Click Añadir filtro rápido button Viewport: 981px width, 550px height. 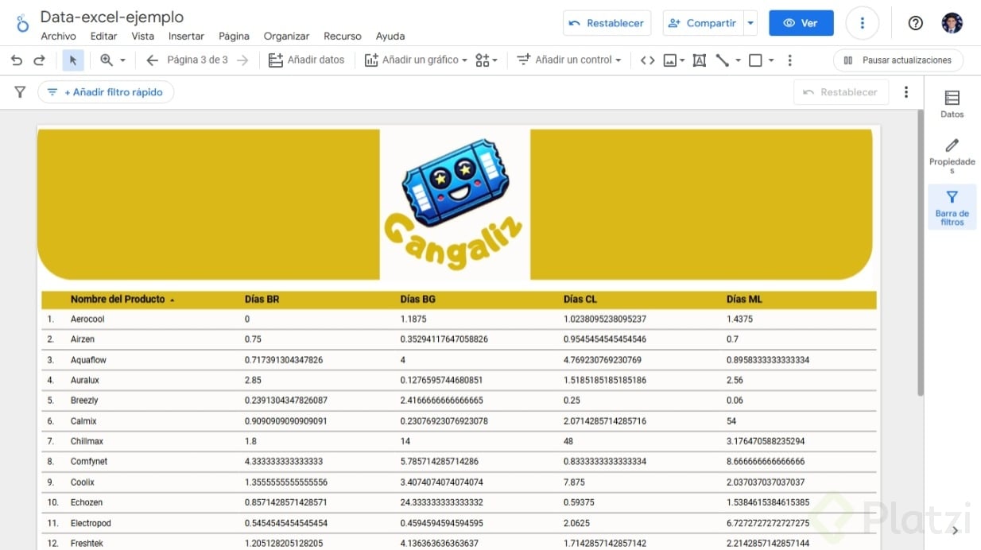click(x=106, y=92)
